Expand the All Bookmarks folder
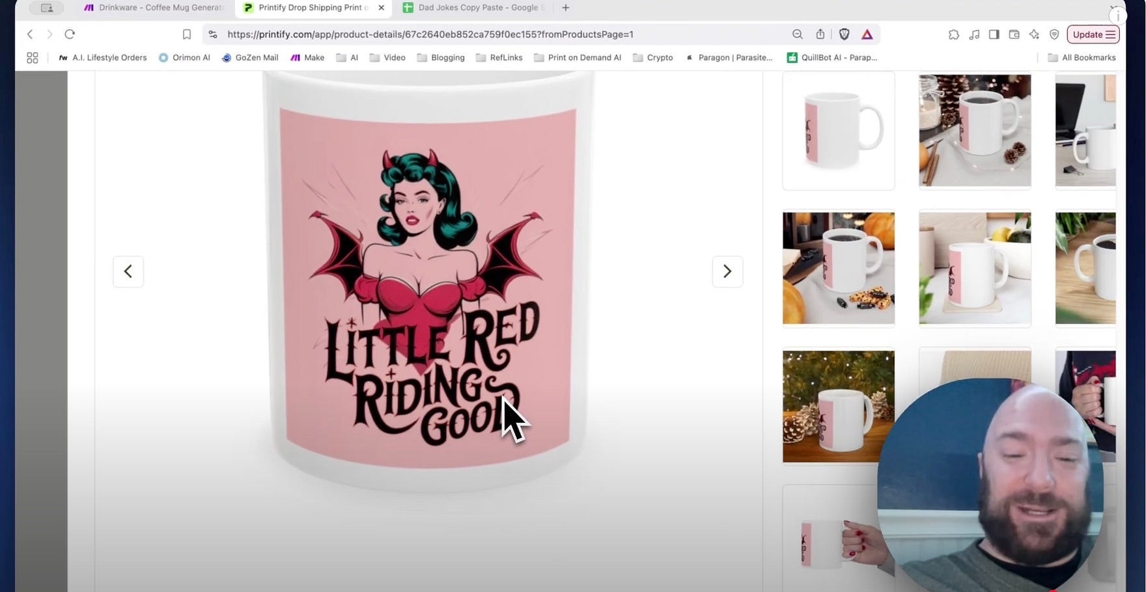Screen dimensions: 1146x592 (x=1082, y=58)
